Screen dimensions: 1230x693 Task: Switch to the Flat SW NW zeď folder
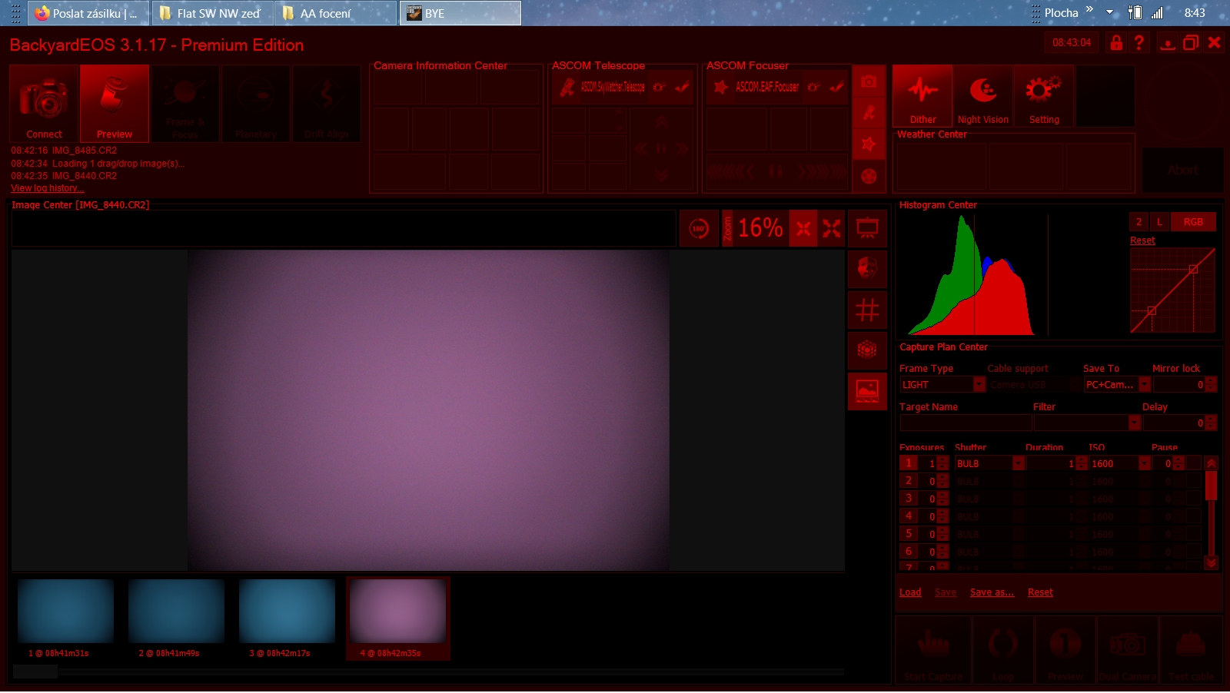coord(211,13)
